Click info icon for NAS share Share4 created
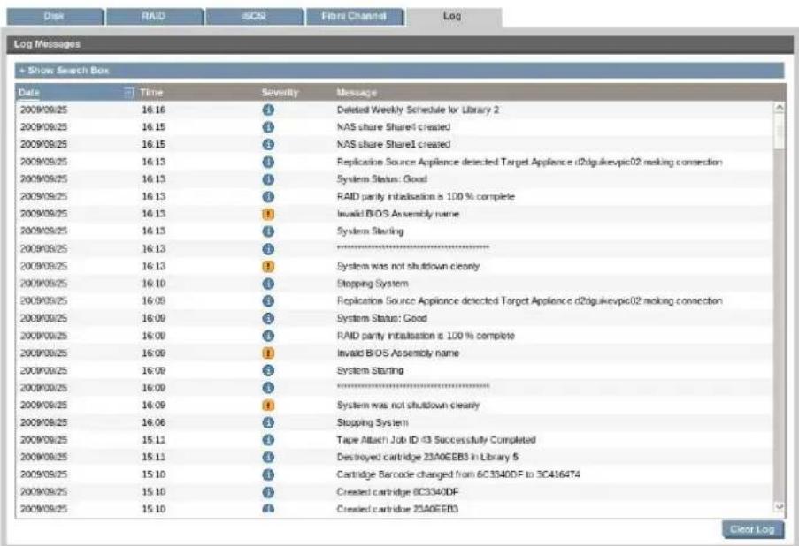The image size is (799, 546). (x=268, y=127)
